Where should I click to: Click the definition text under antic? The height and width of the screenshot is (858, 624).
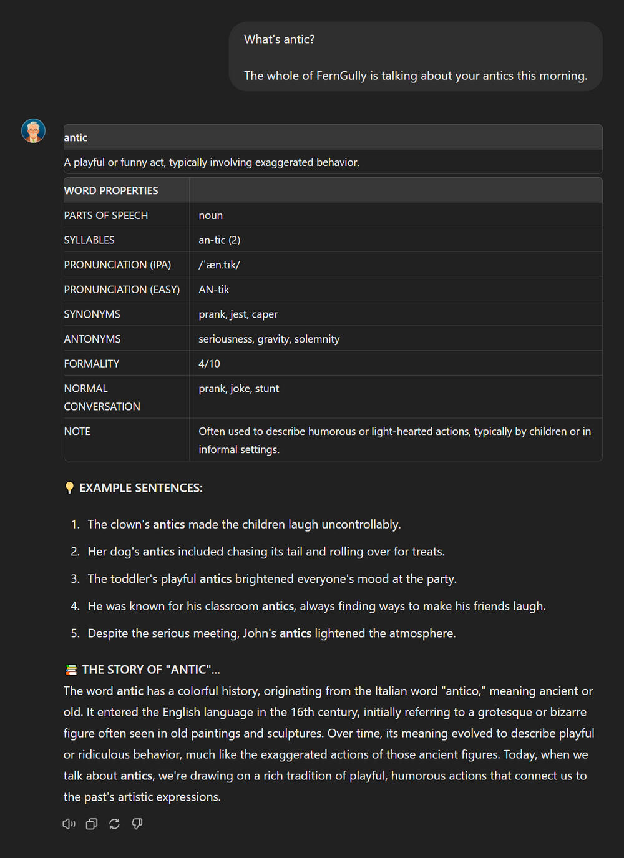tap(212, 162)
